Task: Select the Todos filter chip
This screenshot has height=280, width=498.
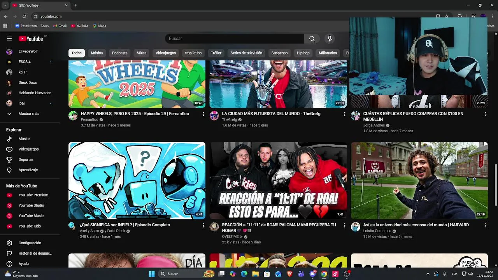Action: [x=77, y=53]
